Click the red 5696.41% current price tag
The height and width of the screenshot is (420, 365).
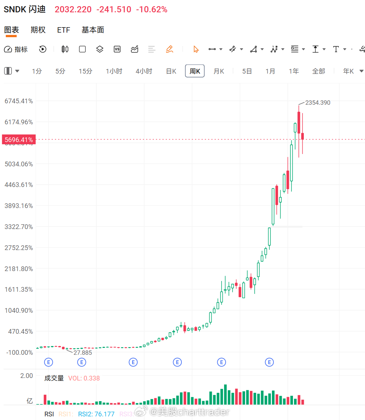(x=19, y=140)
